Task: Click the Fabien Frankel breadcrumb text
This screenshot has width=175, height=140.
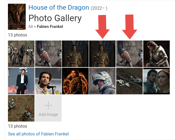Action: point(50,27)
